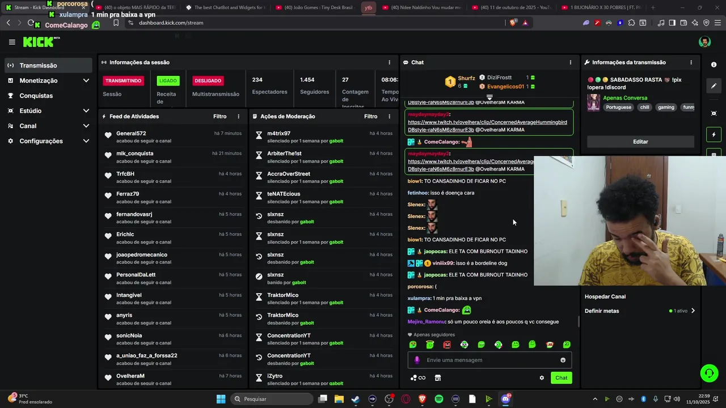Expand the Definir metas arrow
This screenshot has width=726, height=408.
693,311
